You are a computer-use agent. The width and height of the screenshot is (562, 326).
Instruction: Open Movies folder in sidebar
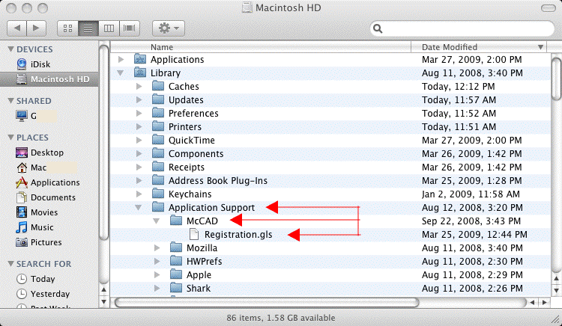(x=44, y=212)
